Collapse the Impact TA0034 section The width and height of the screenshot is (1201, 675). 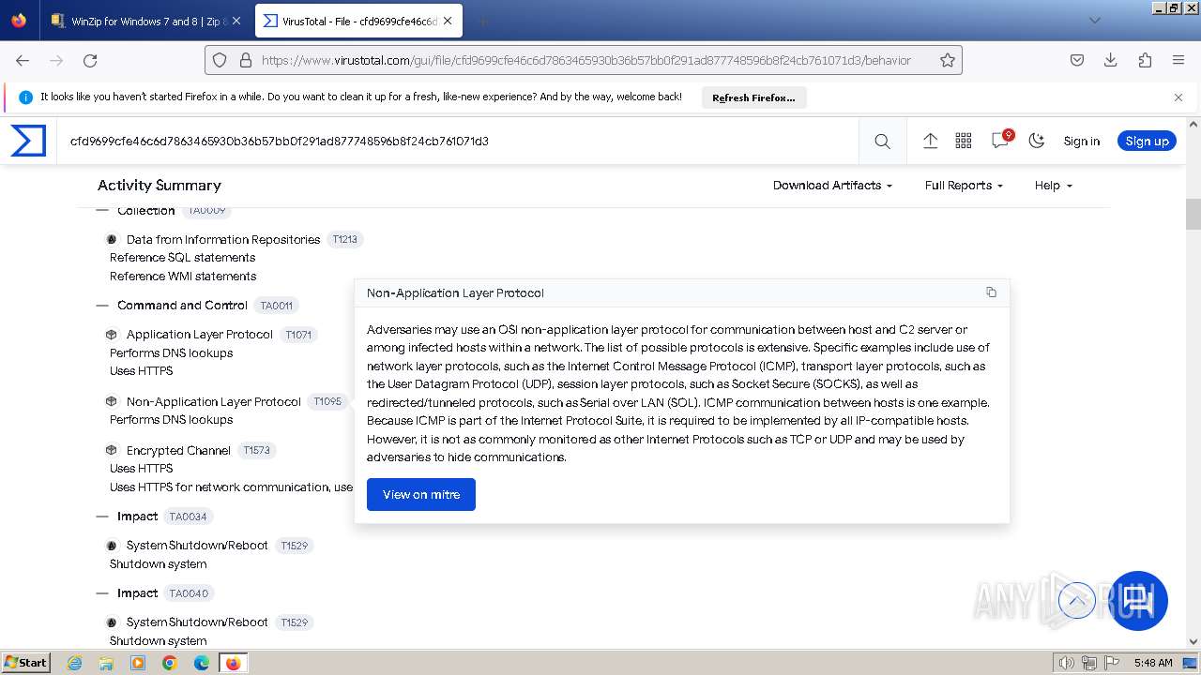tap(103, 517)
